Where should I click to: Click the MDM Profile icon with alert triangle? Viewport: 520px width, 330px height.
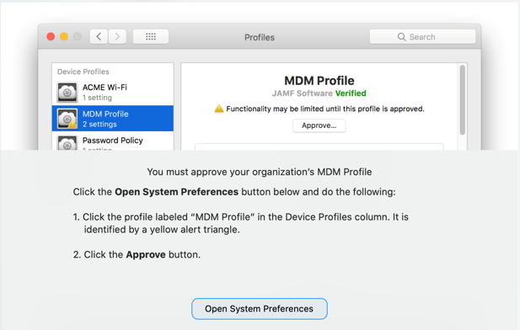tap(67, 119)
